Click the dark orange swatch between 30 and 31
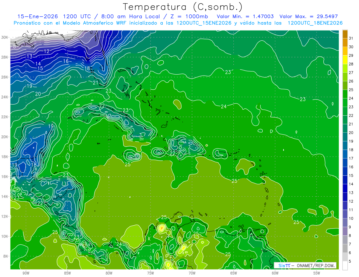Image resolution: width=359 pixels, height=277 pixels. (x=345, y=43)
